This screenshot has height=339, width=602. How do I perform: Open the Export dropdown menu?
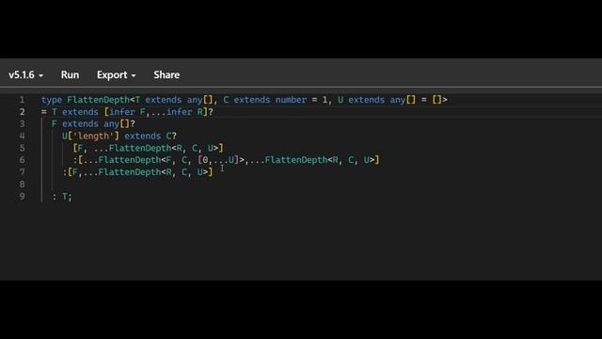pyautogui.click(x=117, y=75)
